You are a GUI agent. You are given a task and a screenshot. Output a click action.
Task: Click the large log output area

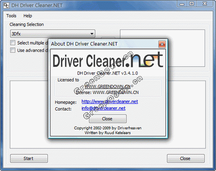click(x=108, y=114)
